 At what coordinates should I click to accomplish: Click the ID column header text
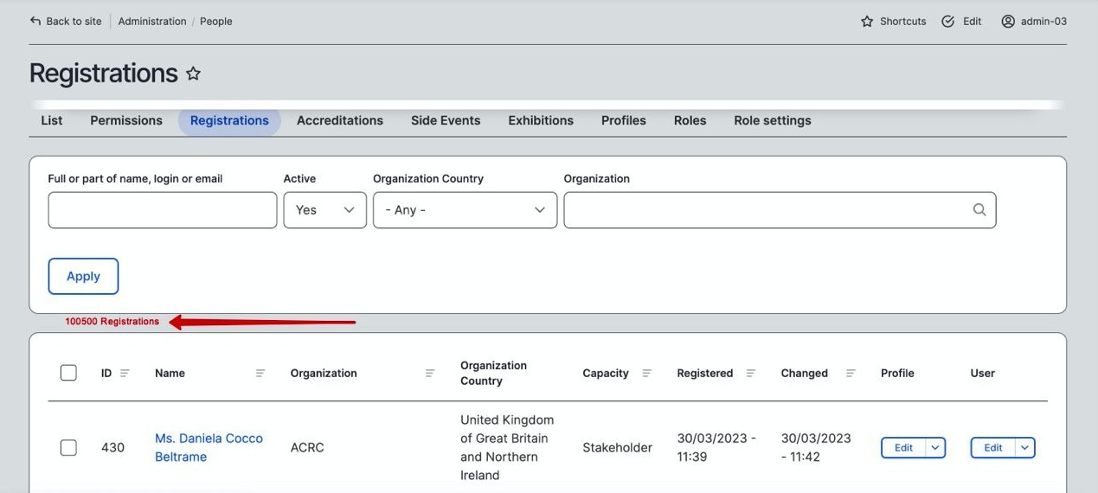(x=106, y=373)
